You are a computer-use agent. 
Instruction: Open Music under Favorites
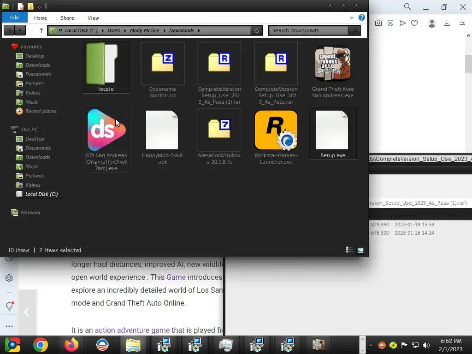(32, 102)
